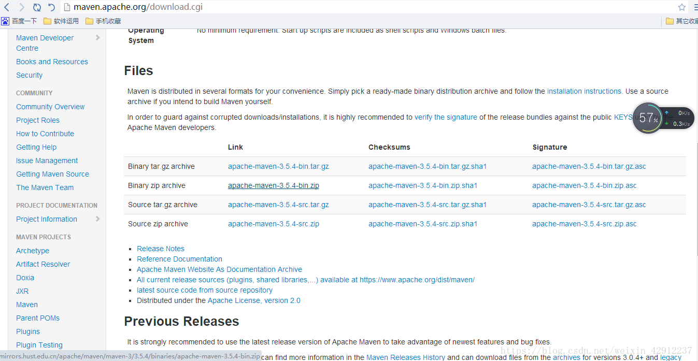Open apache-maven-3.5.4-src.zip.sha1 checksum
Image resolution: width=698 pixels, height=361 pixels.
[x=423, y=224]
